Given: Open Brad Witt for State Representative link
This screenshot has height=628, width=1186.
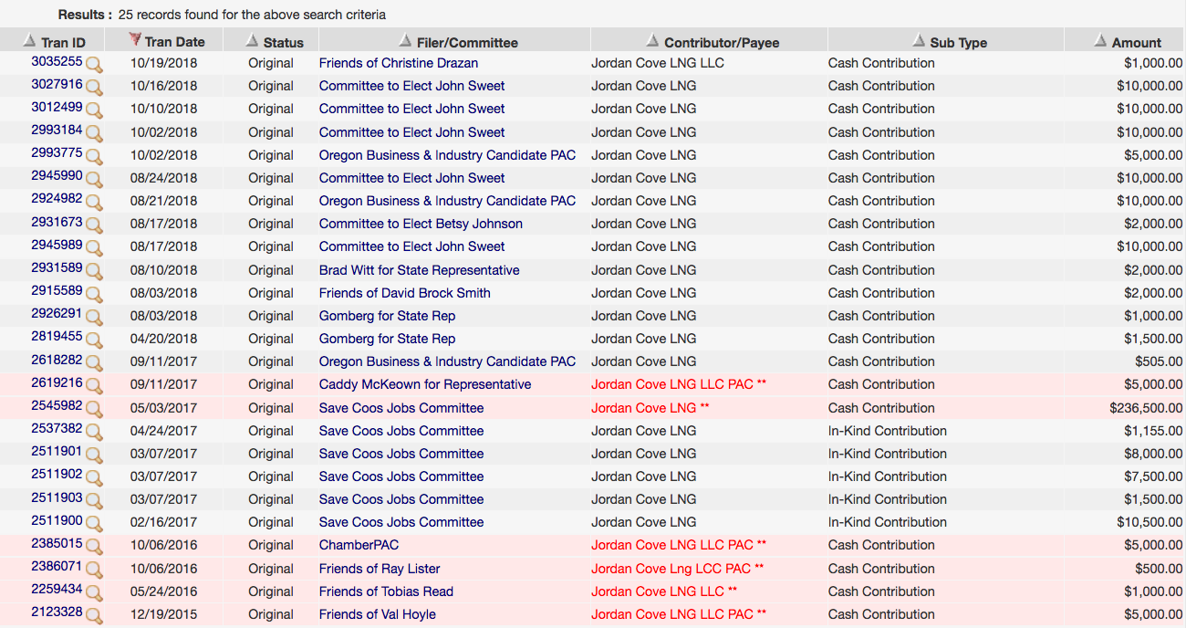Looking at the screenshot, I should (x=420, y=270).
